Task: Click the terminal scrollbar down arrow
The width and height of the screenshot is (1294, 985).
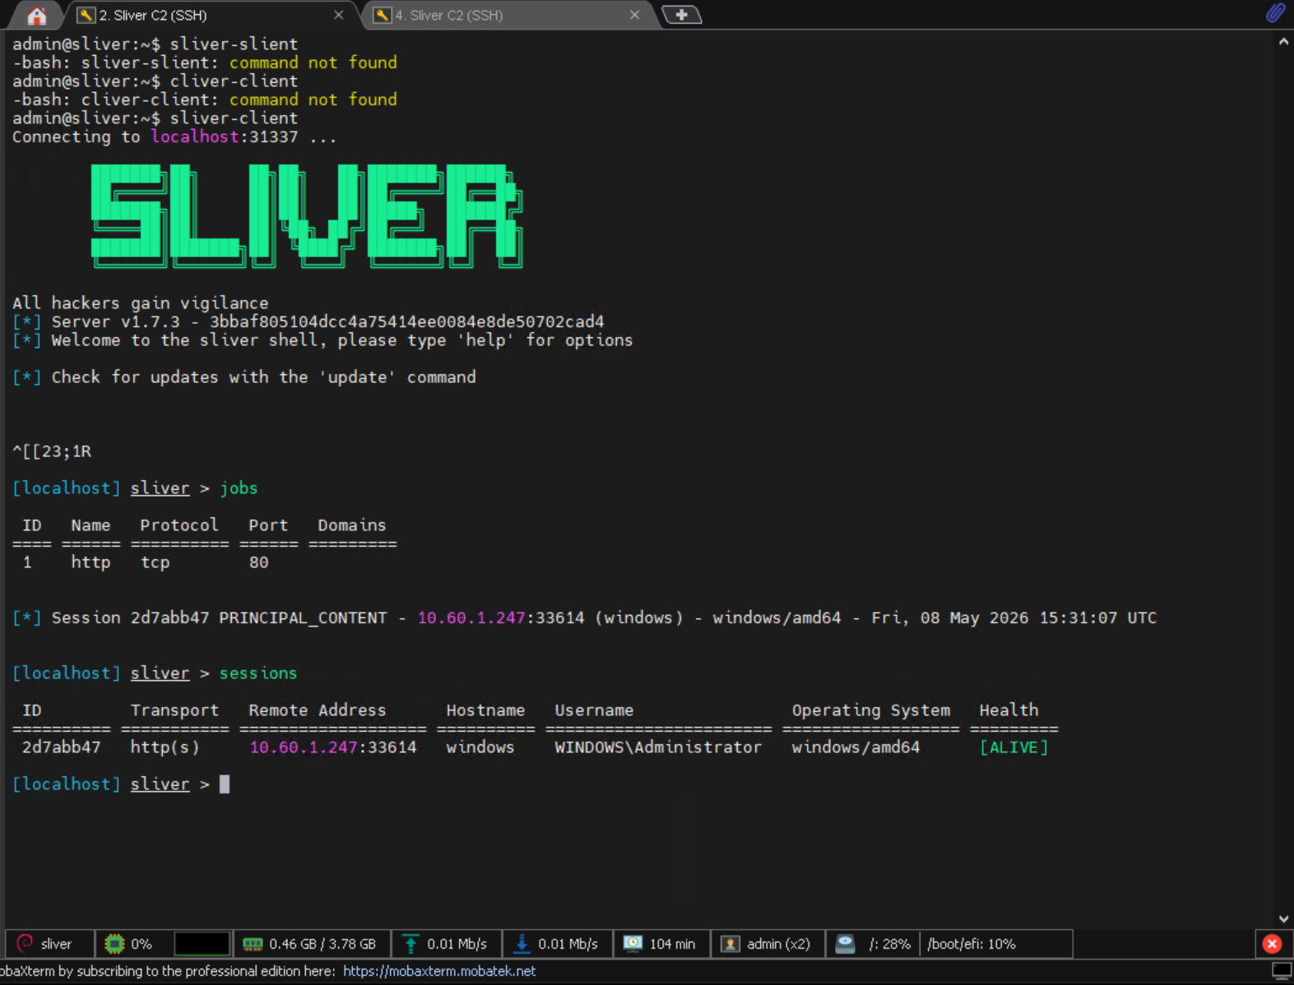Action: click(1283, 919)
